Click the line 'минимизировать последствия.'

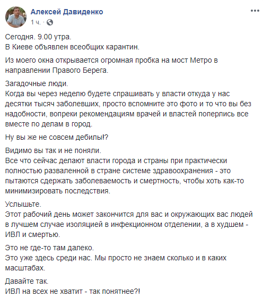click(57, 191)
